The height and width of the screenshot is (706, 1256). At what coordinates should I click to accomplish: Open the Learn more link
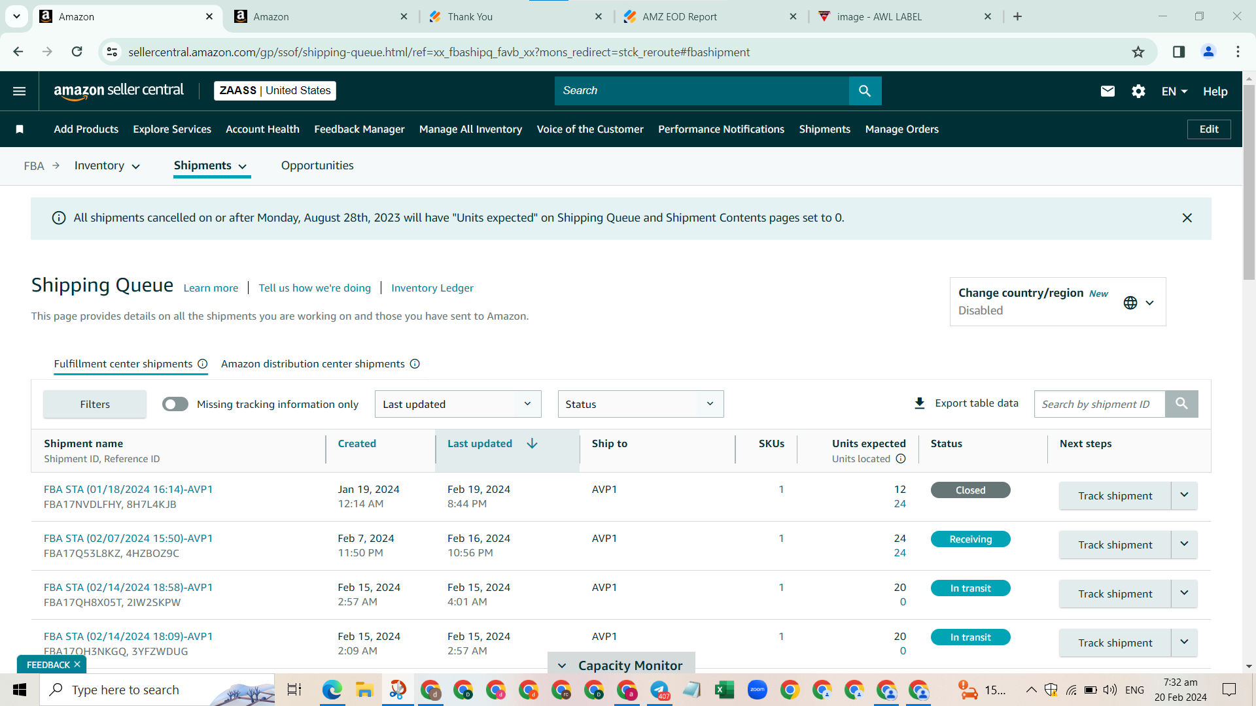point(211,288)
